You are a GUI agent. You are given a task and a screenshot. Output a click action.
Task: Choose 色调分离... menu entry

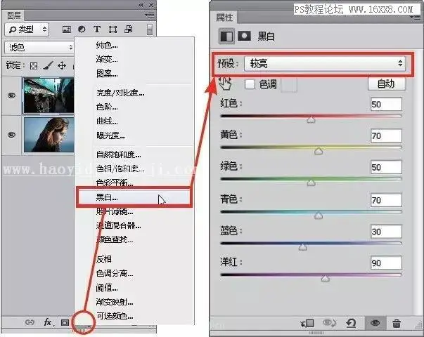(115, 273)
